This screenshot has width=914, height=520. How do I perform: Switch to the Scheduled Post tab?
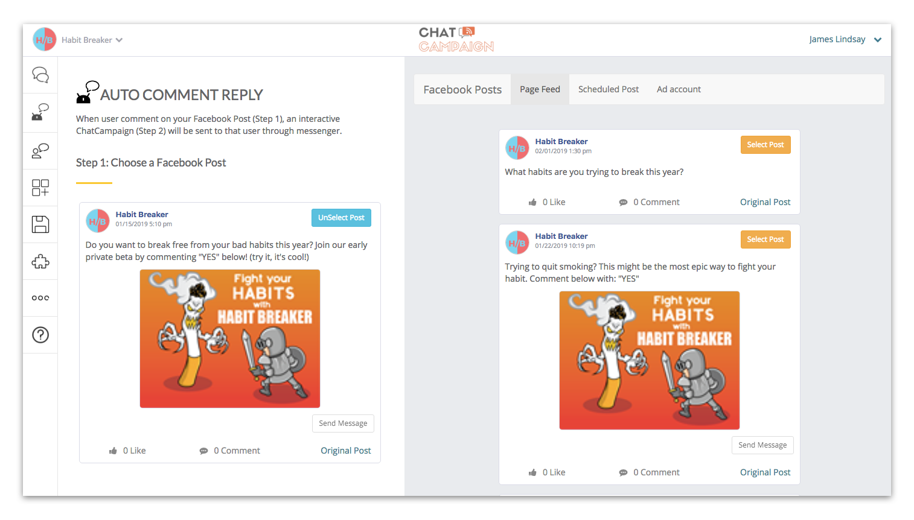[x=609, y=89]
